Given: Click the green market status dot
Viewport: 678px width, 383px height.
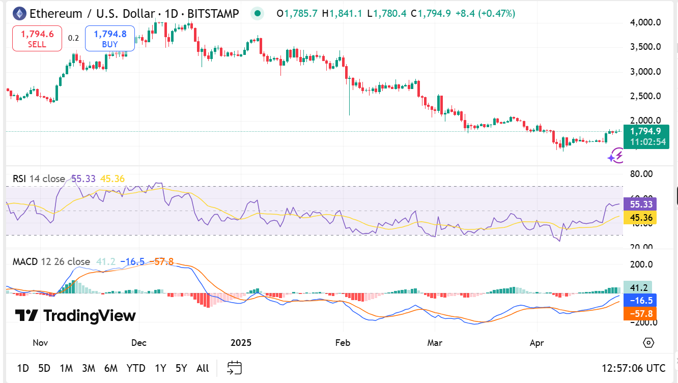Looking at the screenshot, I should (258, 14).
